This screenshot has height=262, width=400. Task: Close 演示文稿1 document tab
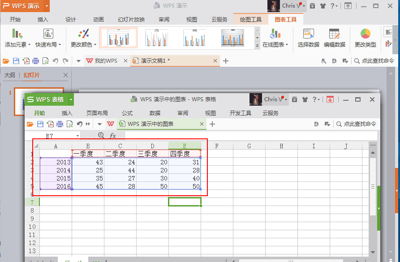click(x=215, y=61)
